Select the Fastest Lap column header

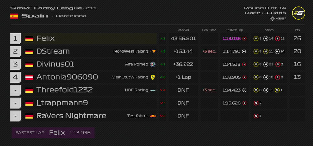pos(234,30)
